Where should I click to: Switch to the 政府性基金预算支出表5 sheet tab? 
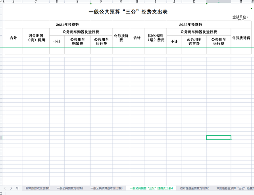(x=194, y=188)
